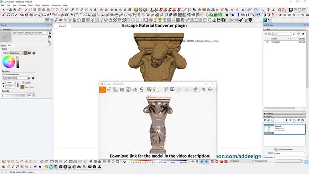Switch to the Edit tab in Materials
The image size is (309, 174).
10,45
